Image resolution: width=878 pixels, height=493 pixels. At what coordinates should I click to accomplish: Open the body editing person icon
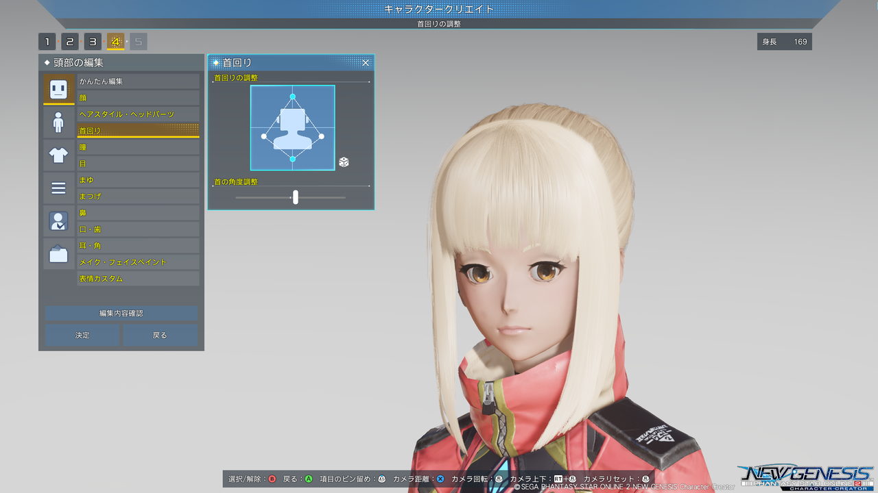58,122
